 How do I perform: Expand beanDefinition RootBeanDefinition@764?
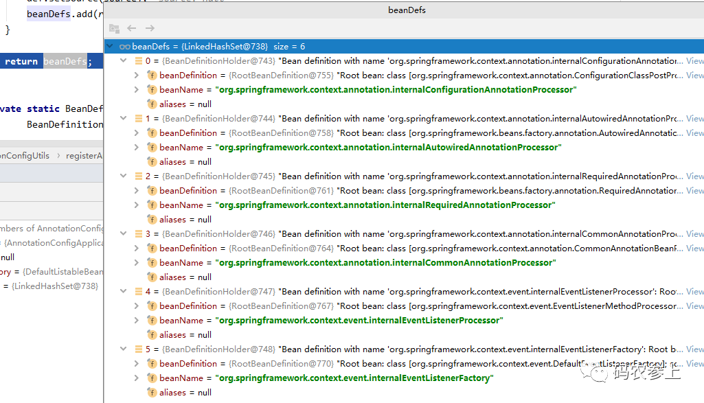[x=137, y=248]
